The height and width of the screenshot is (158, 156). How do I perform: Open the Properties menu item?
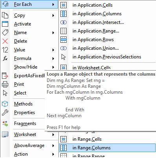pyautogui.click(x=23, y=113)
